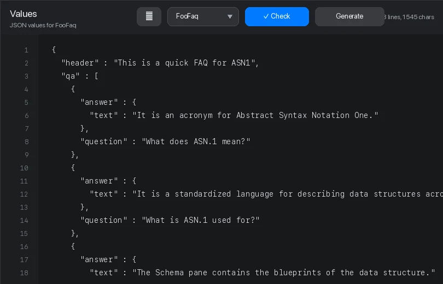Click "This is a quick FAQ for ASN1" string
The height and width of the screenshot is (284, 443).
point(184,63)
